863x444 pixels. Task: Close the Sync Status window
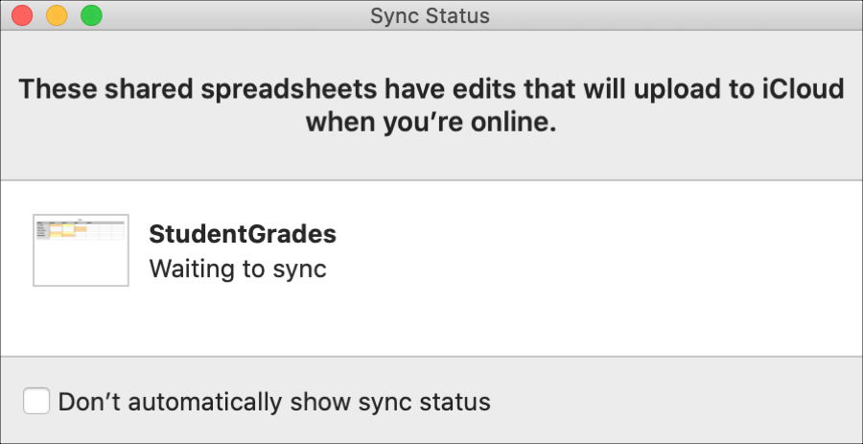click(x=22, y=15)
